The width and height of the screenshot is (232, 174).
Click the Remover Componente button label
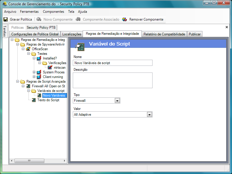146,19
